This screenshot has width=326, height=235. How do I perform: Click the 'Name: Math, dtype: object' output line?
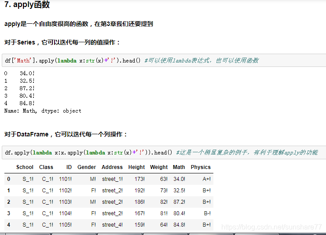[43, 111]
